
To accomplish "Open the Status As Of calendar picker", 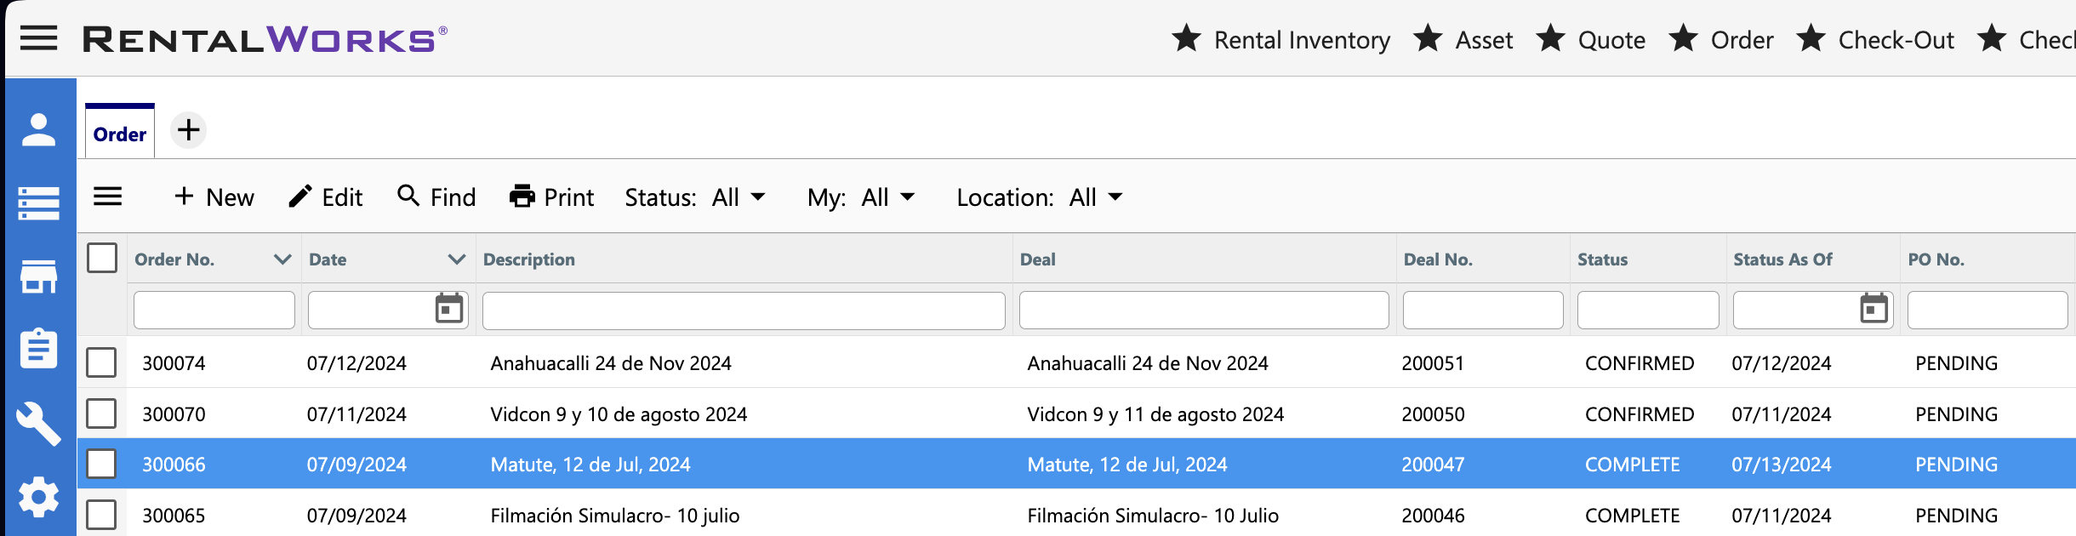I will point(1874,309).
